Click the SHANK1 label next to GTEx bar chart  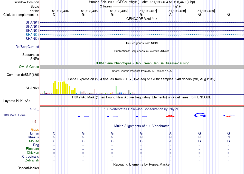32,88
